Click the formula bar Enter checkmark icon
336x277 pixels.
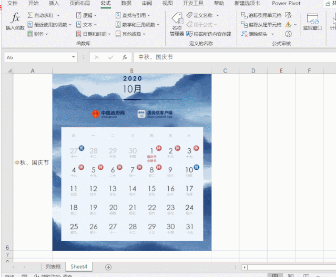pyautogui.click(x=111, y=57)
